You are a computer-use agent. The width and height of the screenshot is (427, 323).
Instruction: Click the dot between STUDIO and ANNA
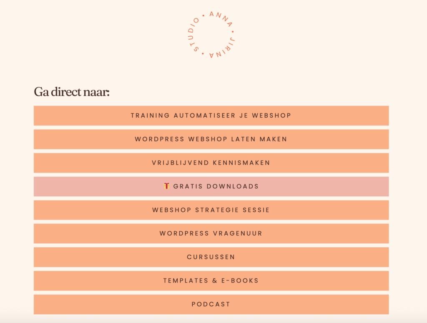point(203,16)
